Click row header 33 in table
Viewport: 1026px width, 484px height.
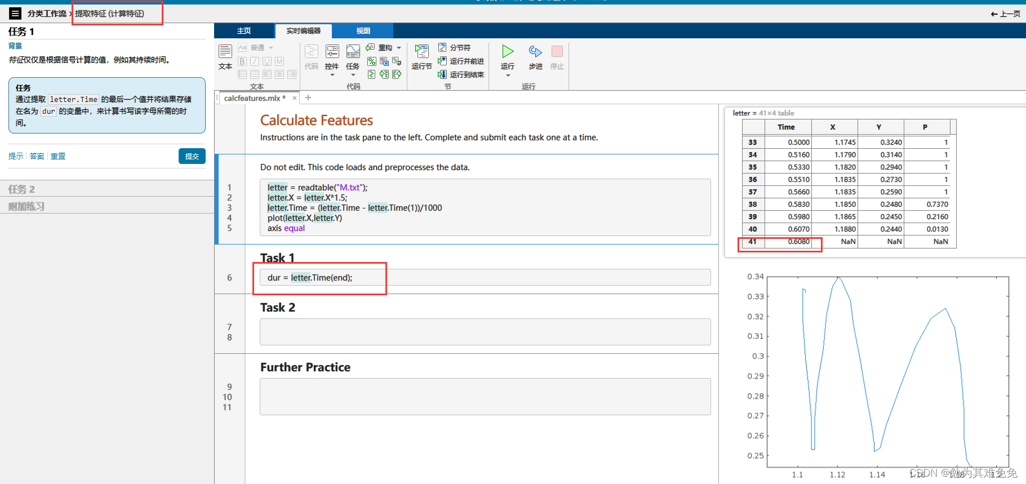tap(753, 143)
